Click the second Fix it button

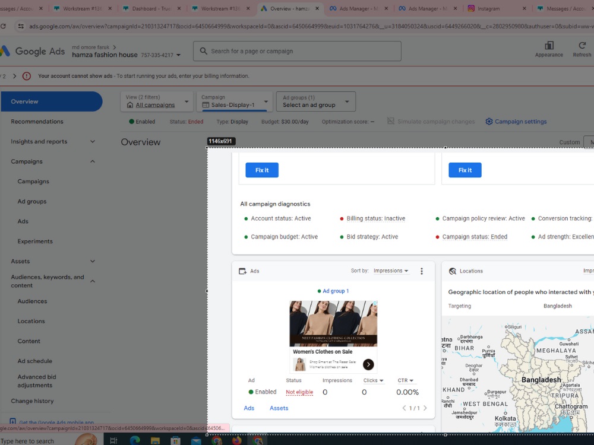465,170
